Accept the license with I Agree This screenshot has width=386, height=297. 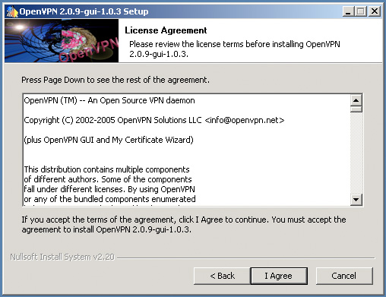point(279,276)
